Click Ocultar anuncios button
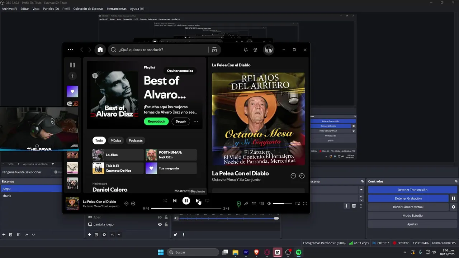 pos(180,71)
